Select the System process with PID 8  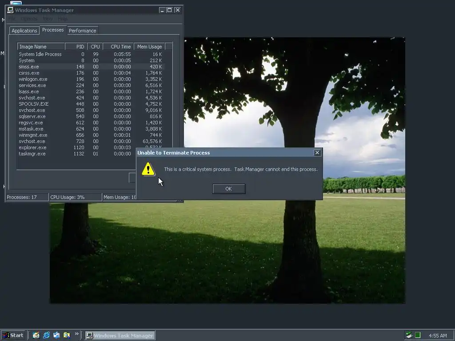(x=91, y=60)
